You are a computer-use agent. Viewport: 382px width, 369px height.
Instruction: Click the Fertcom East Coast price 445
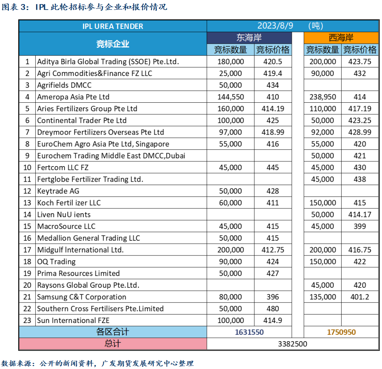click(272, 168)
